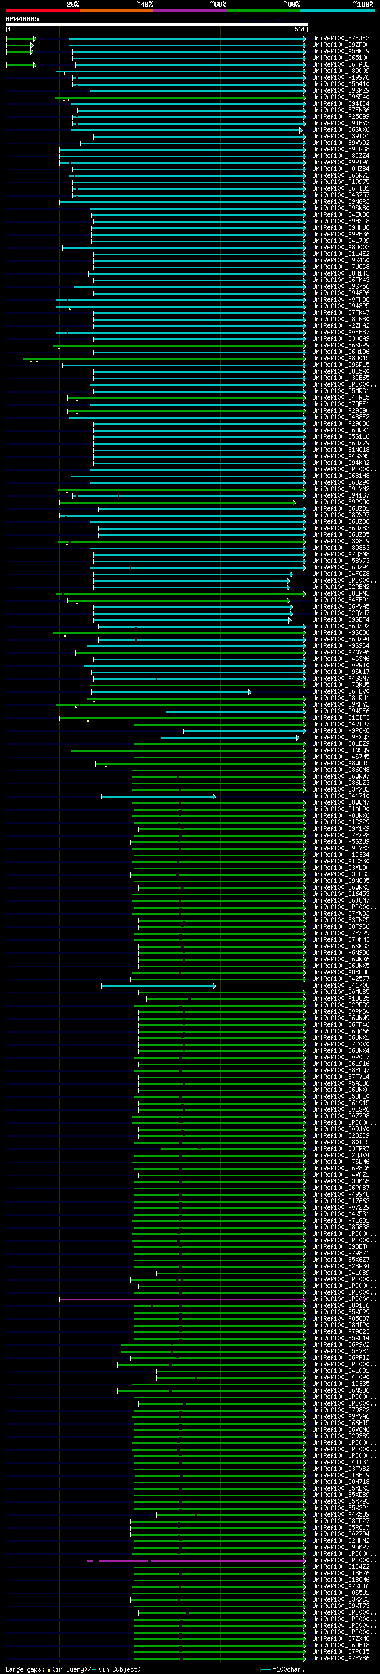
Task: Select hit label UniRef100_C1EIF3
Action: click(340, 718)
